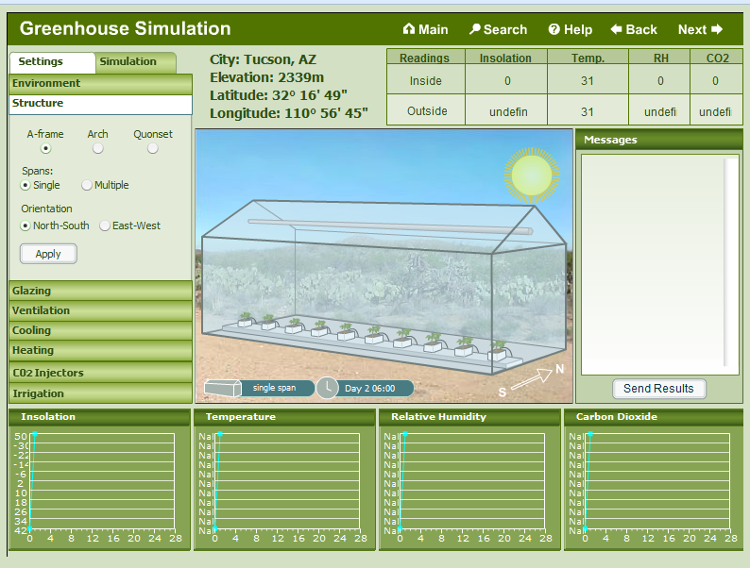The width and height of the screenshot is (750, 568).
Task: Go Next using the right arrow
Action: [717, 29]
